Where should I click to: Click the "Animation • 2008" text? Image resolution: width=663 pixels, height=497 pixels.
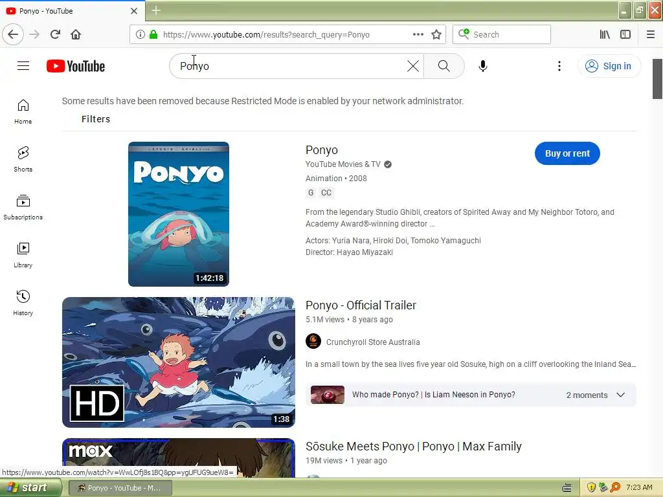pyautogui.click(x=336, y=179)
